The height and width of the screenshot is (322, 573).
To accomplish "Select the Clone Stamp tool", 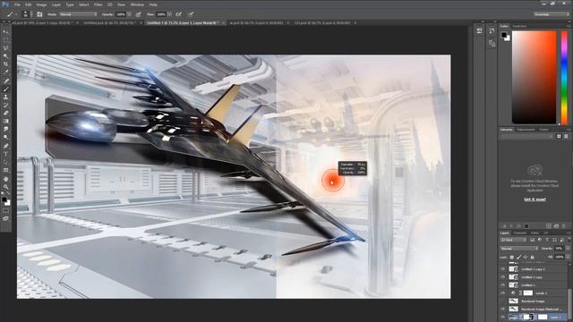I will (5, 97).
